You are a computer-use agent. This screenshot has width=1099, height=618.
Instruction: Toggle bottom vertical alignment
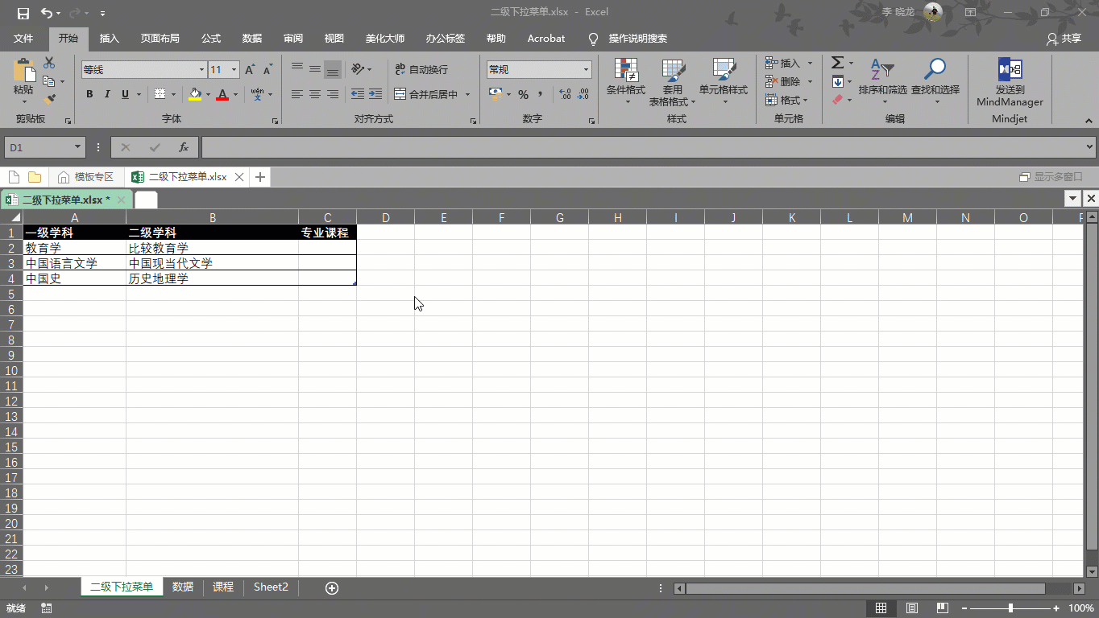[x=333, y=69]
